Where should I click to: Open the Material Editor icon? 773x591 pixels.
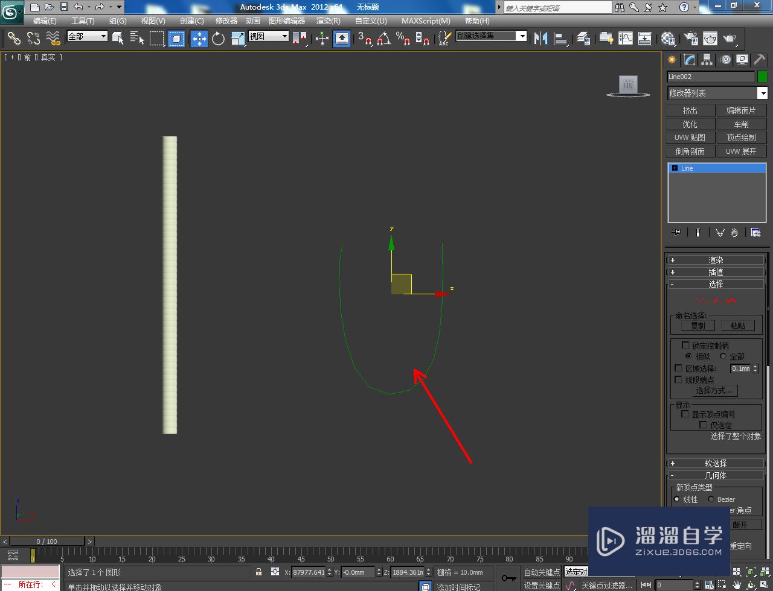point(667,39)
